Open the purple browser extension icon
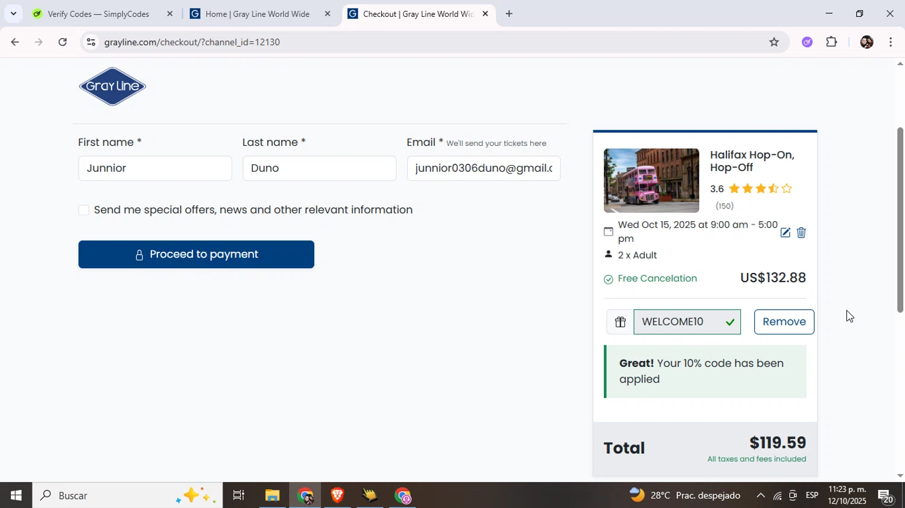905x508 pixels. pyautogui.click(x=807, y=42)
